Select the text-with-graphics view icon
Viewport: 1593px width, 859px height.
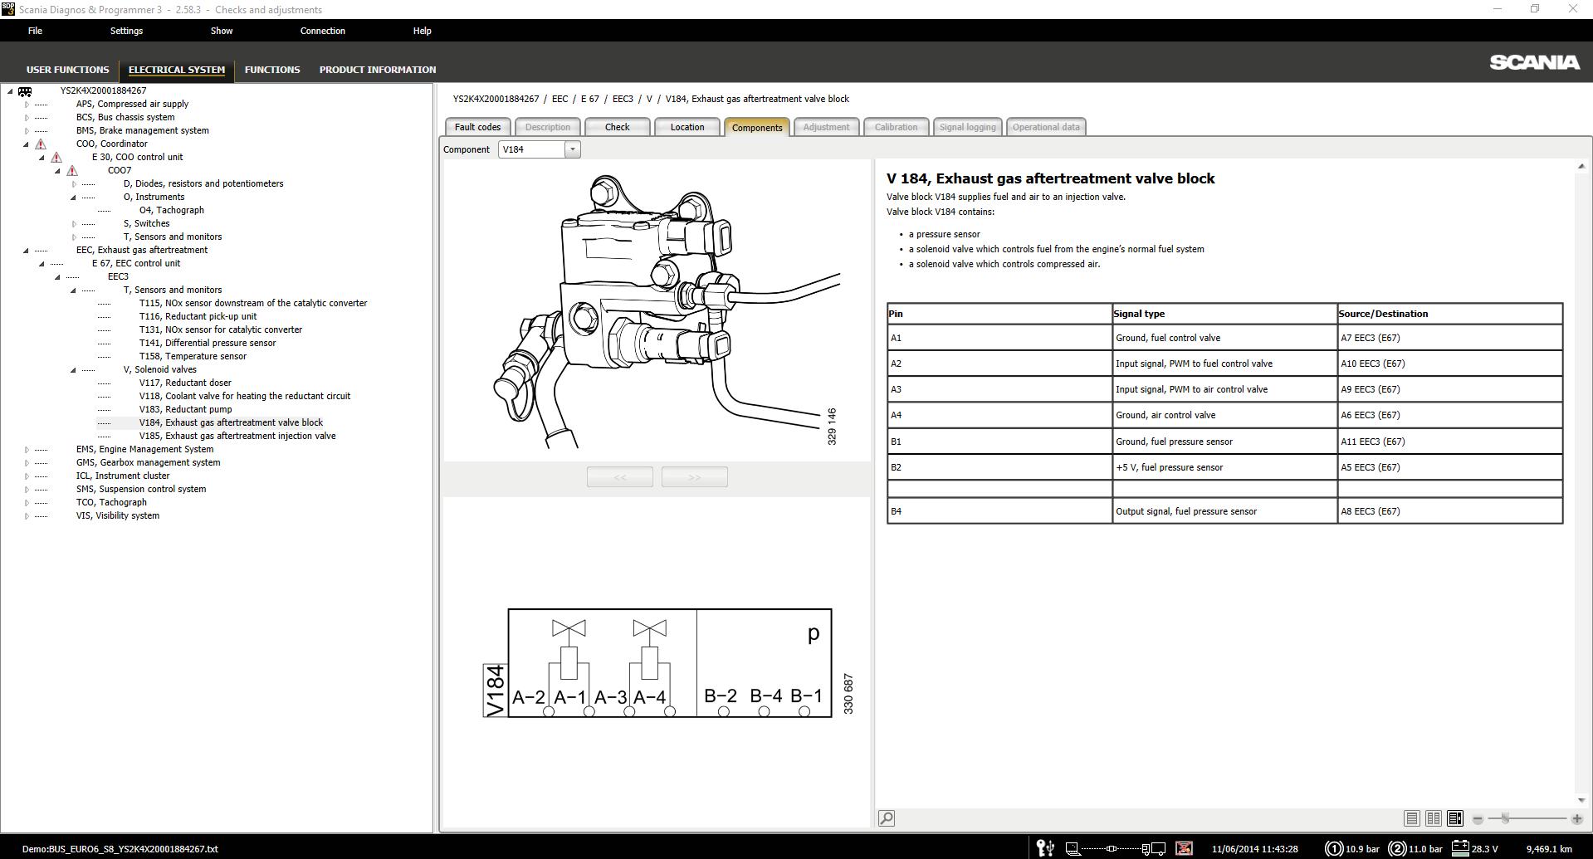pyautogui.click(x=1454, y=818)
